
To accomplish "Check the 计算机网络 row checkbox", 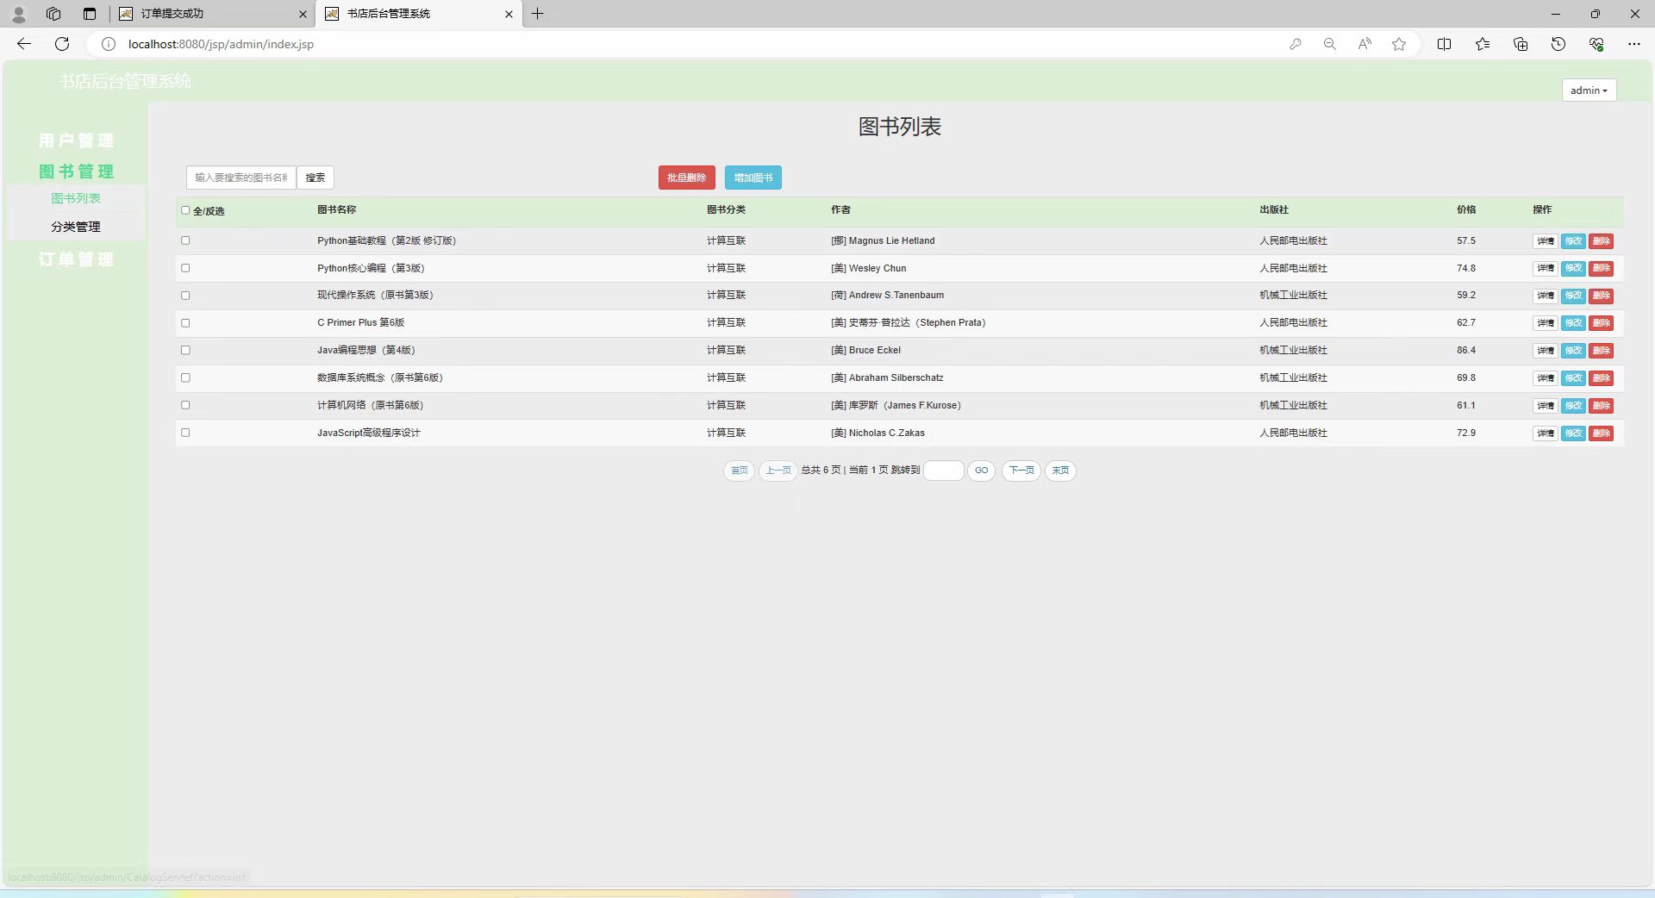I will pos(185,405).
